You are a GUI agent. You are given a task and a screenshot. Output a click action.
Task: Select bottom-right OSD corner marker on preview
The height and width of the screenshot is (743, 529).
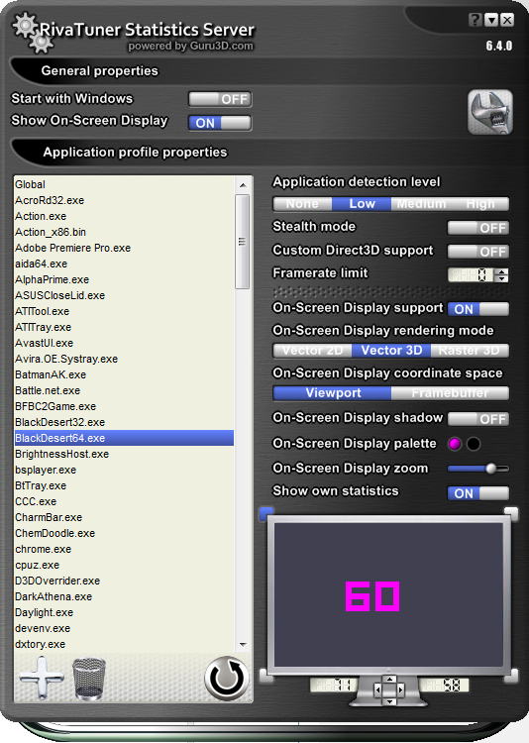511,677
